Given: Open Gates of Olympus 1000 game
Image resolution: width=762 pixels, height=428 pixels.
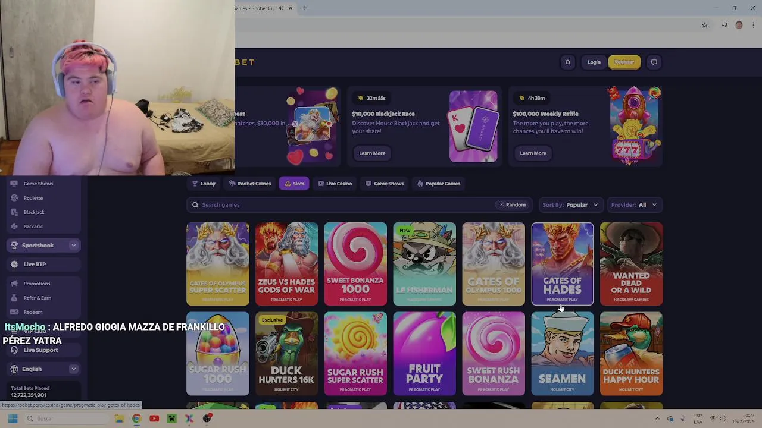Looking at the screenshot, I should point(494,264).
